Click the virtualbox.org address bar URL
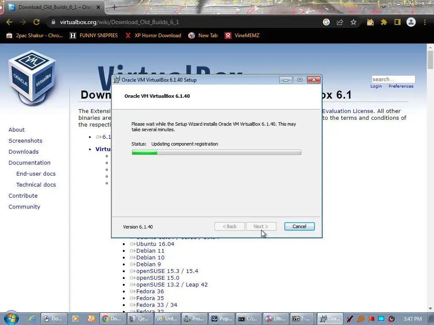The height and width of the screenshot is (325, 434). (x=119, y=22)
